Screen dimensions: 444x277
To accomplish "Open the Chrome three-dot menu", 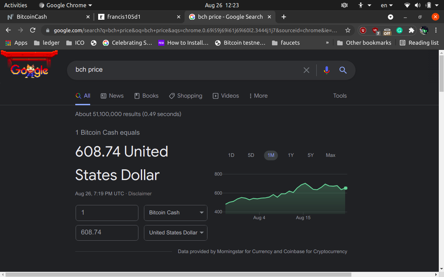I will coord(436,30).
